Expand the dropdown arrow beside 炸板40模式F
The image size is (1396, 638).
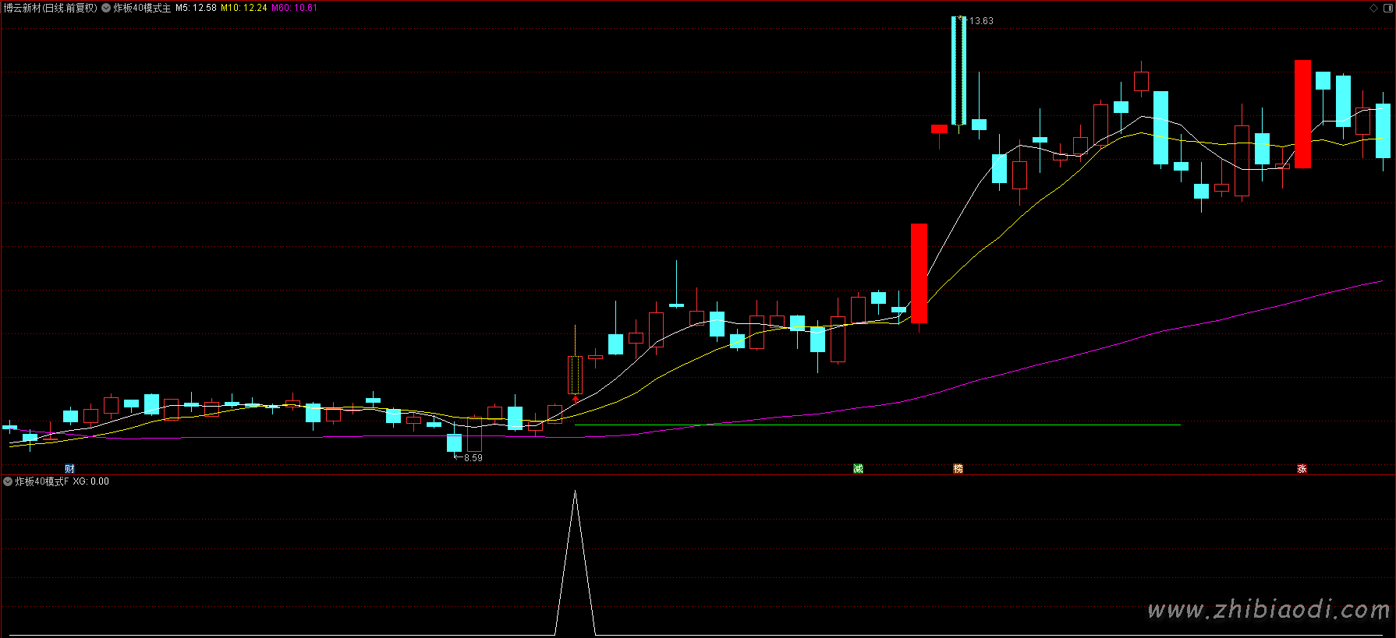[x=8, y=481]
